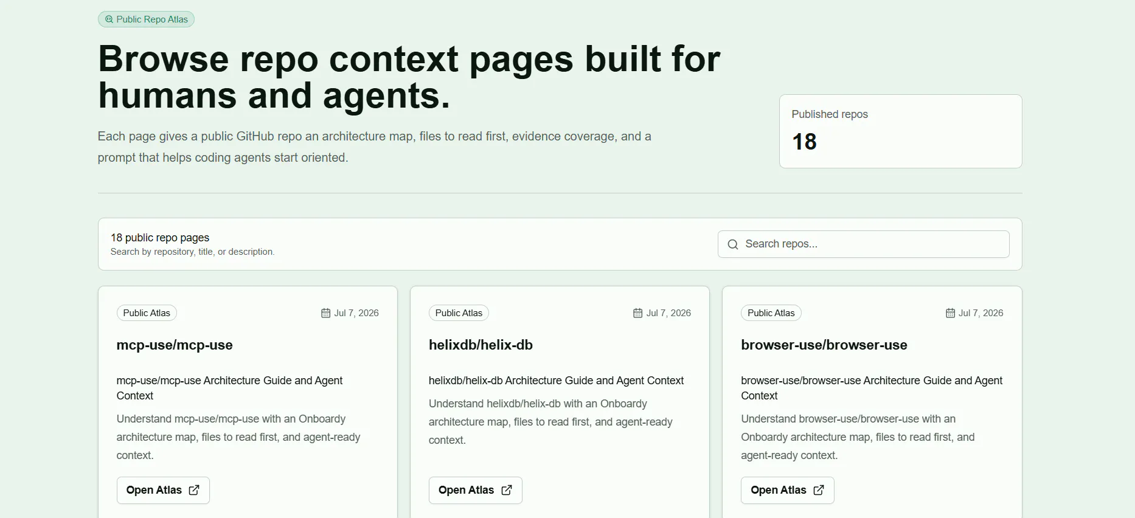The height and width of the screenshot is (518, 1135).
Task: Click the Public Repo Atlas badge icon
Action: tap(109, 19)
